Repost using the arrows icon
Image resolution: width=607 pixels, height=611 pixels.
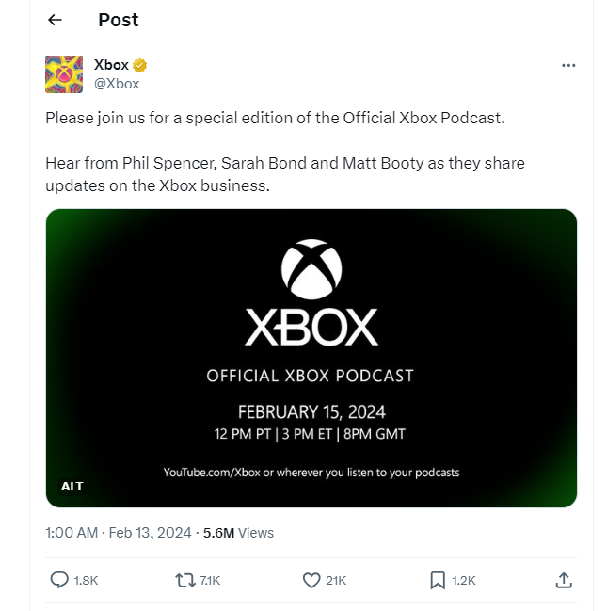tap(185, 580)
